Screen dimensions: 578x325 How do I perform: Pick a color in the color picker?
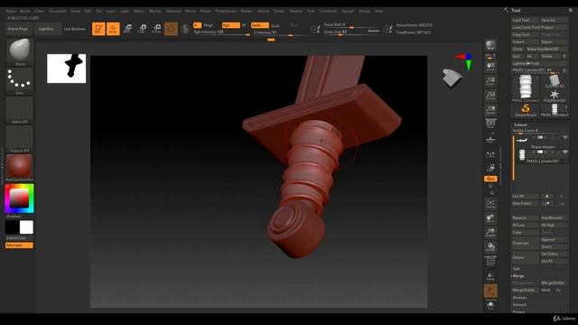19,199
